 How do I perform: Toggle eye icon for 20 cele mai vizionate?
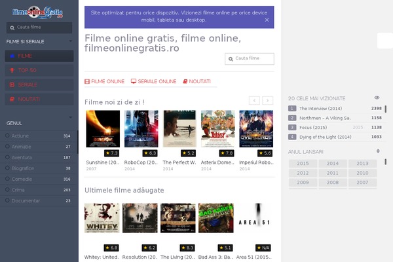377,98
